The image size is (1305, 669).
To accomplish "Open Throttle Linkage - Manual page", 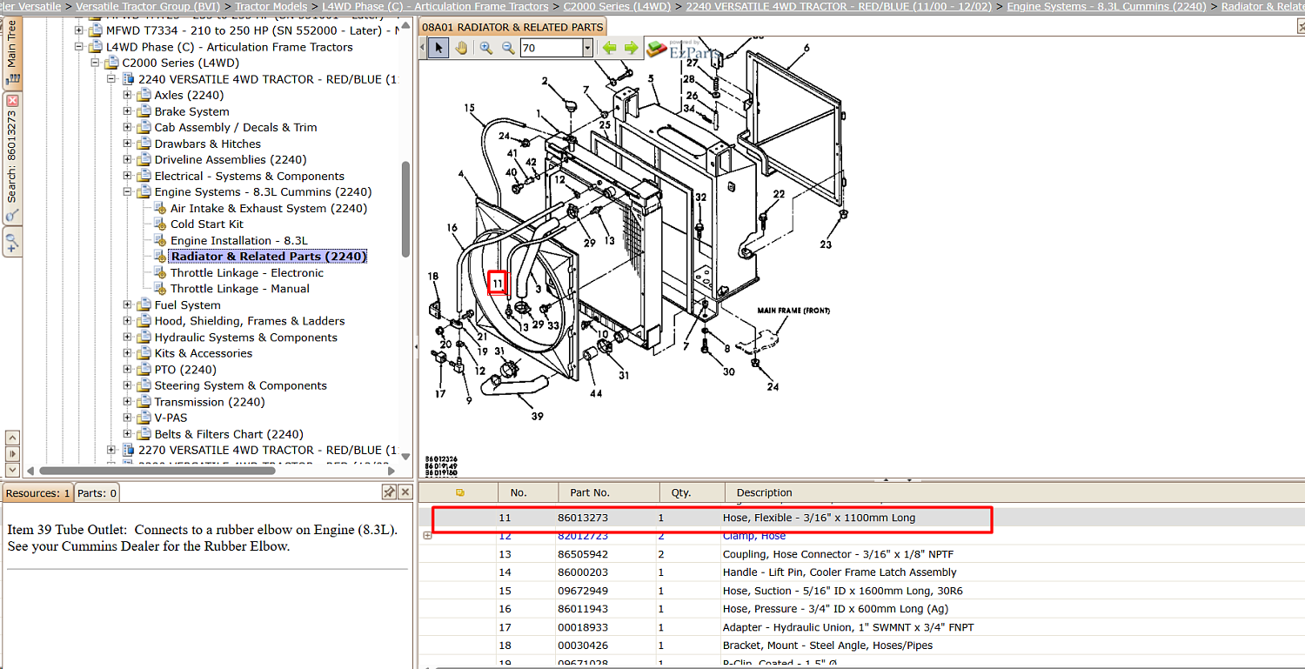I will (x=240, y=288).
